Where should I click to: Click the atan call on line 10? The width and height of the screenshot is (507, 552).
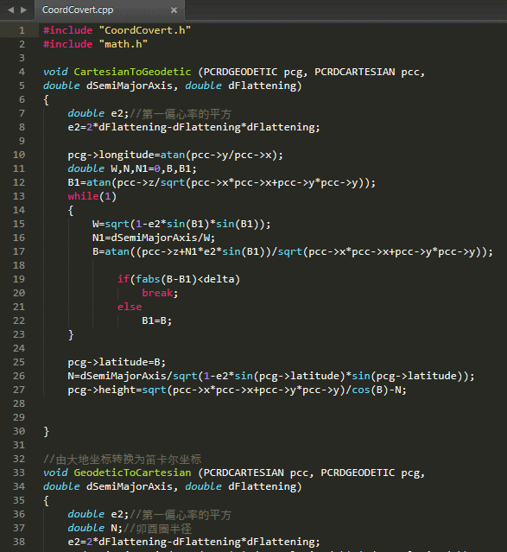[x=173, y=155]
